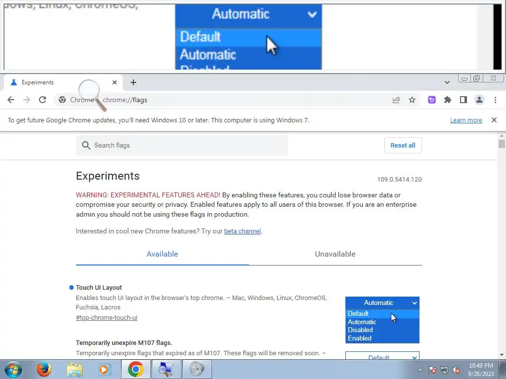Image resolution: width=506 pixels, height=379 pixels.
Task: Open a new tab with plus button
Action: [133, 82]
